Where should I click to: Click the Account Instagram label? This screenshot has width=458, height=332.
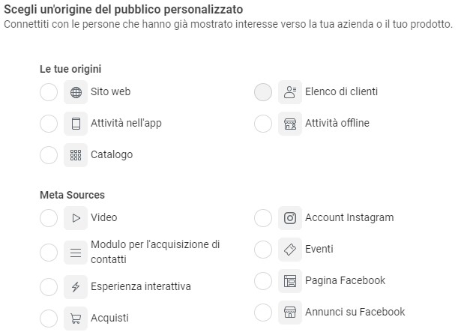click(x=349, y=218)
